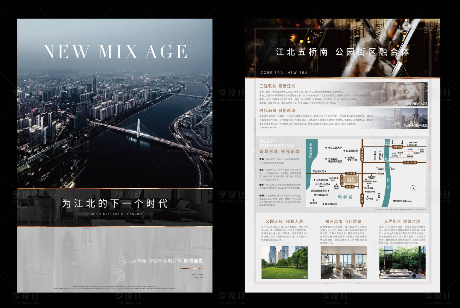Click the 教育 paragraph label
This screenshot has width=460, height=308.
(x=262, y=185)
